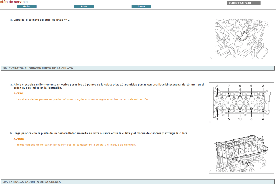Click the Nuevo navigation button
The image size is (276, 185).
(141, 6)
